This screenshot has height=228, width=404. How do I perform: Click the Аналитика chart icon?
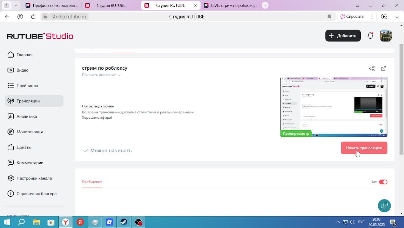pyautogui.click(x=11, y=117)
